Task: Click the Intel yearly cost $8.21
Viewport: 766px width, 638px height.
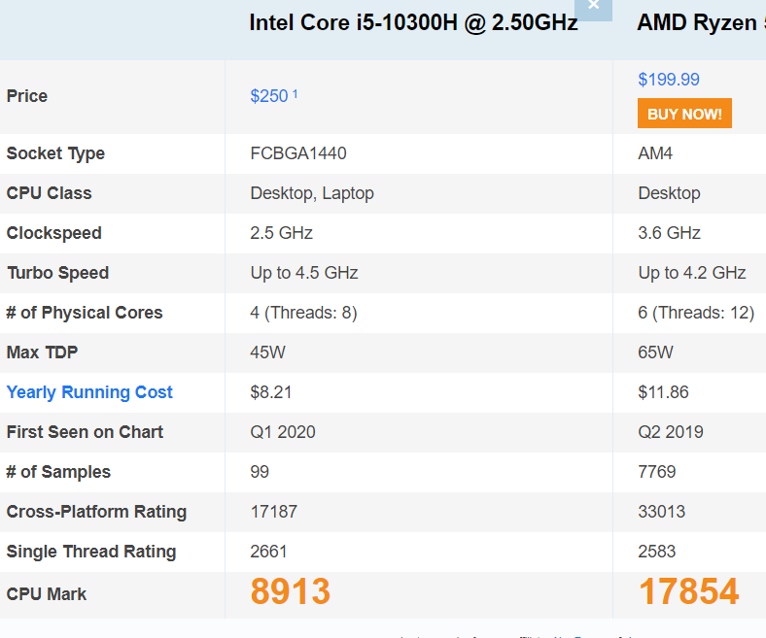Action: point(271,392)
